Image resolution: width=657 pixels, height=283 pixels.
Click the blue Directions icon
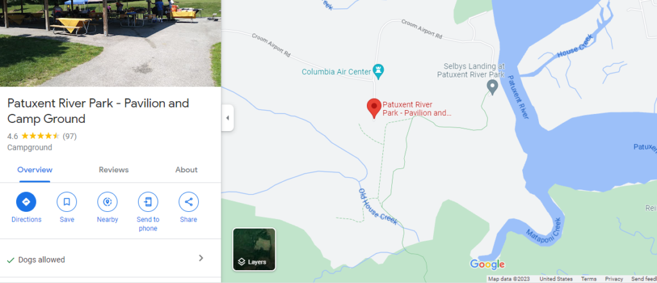tap(26, 202)
